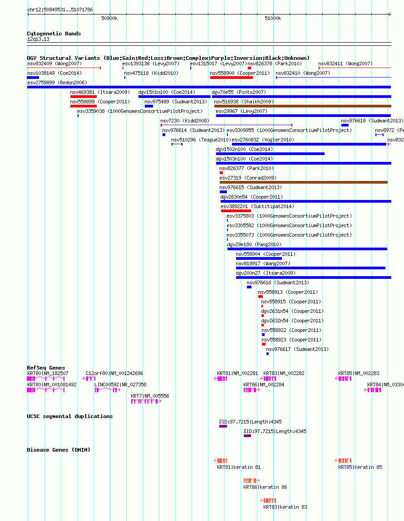The height and width of the screenshot is (521, 404).
Task: Click the esv3892201 (Suktitipat2014) label
Action: [257, 207]
